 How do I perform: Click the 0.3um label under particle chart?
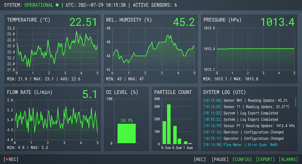click(166, 148)
